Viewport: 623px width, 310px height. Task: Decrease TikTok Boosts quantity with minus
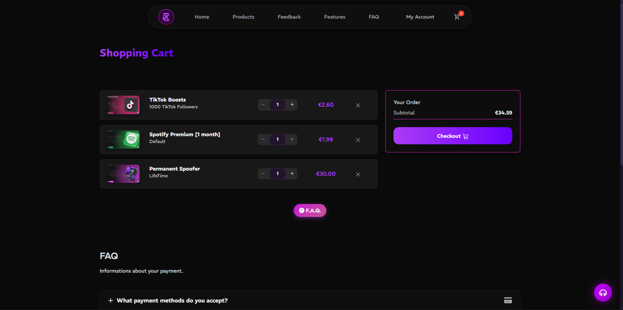(x=263, y=104)
